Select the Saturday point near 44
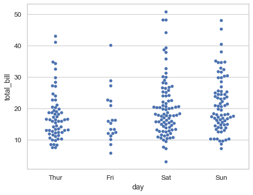Screen dimensions: 253x195 click(166, 32)
